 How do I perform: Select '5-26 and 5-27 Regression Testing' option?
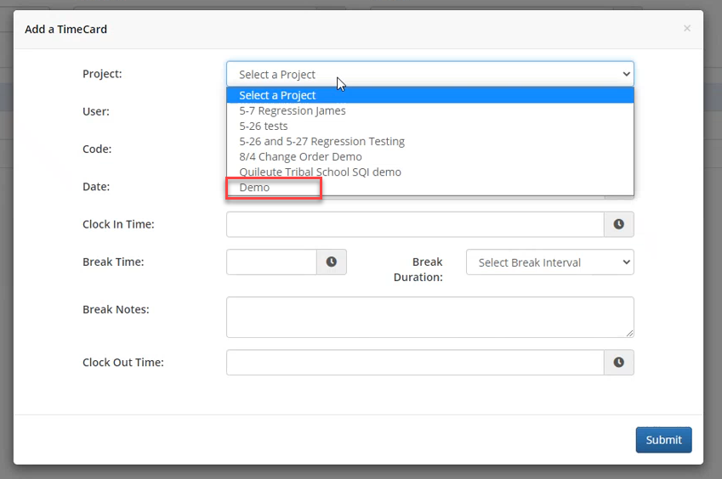click(x=321, y=141)
